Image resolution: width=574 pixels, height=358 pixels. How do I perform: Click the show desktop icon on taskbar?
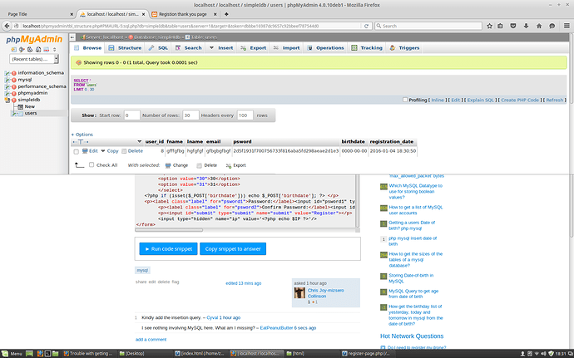coord(29,354)
